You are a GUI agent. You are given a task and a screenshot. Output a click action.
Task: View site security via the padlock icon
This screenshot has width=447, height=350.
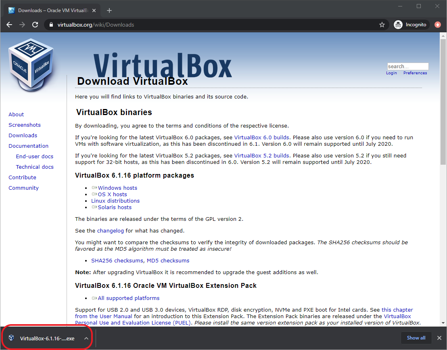click(51, 25)
